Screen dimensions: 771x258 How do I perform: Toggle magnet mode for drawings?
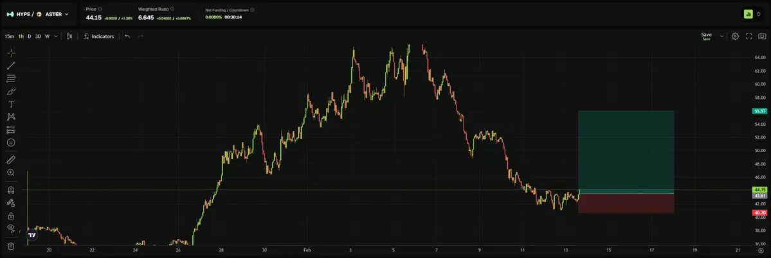click(x=11, y=190)
